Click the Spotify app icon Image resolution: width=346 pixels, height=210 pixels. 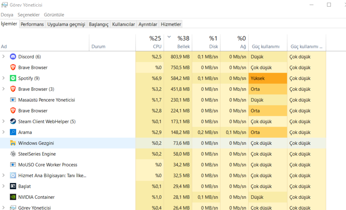(13, 78)
